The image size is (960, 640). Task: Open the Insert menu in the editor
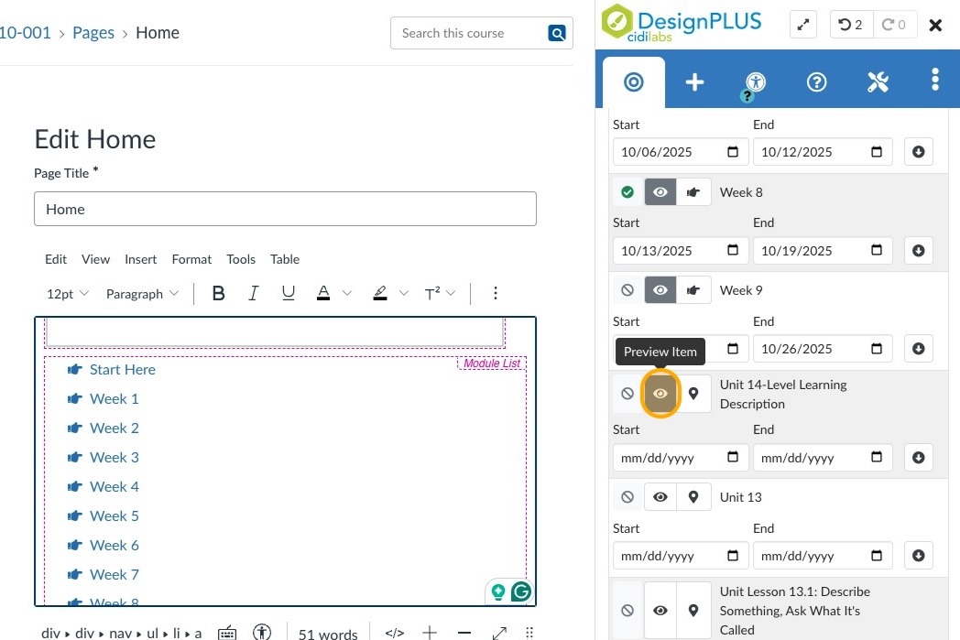pos(141,259)
